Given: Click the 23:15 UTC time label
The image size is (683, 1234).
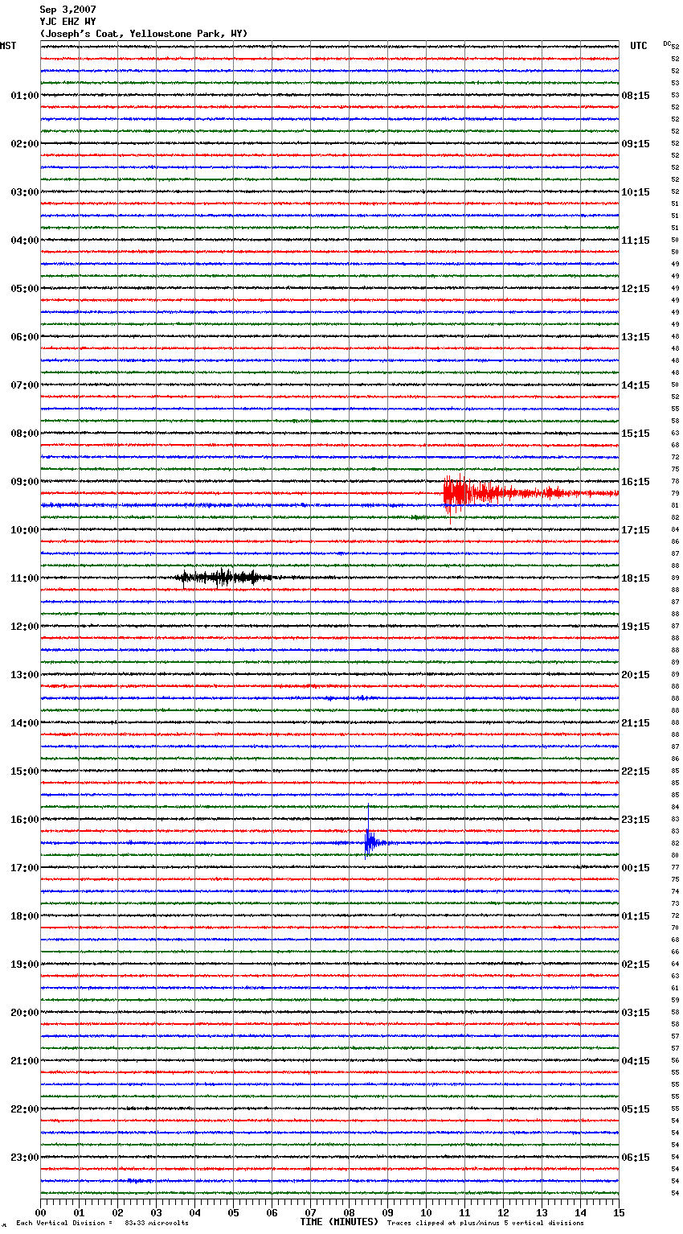Looking at the screenshot, I should point(636,820).
